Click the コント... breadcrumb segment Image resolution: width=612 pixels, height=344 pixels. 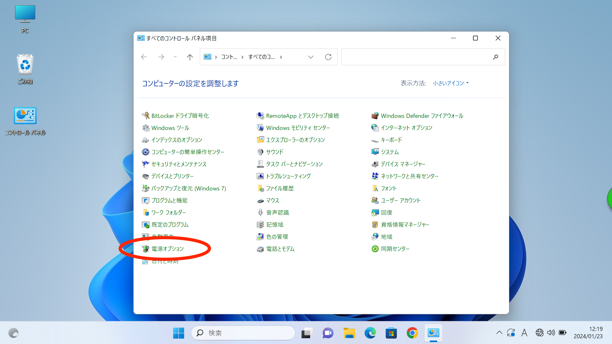click(229, 57)
